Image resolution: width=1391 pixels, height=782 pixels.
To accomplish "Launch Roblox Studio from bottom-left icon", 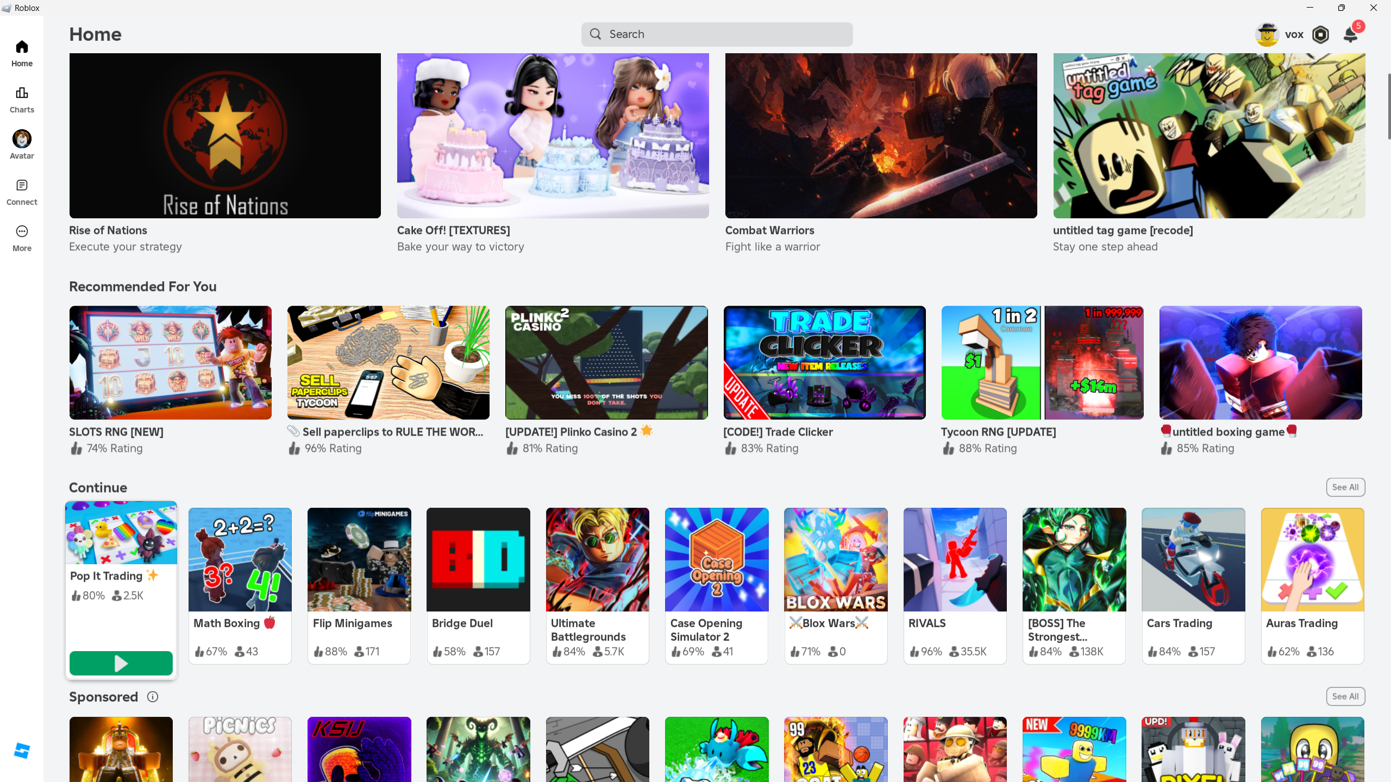I will point(22,751).
